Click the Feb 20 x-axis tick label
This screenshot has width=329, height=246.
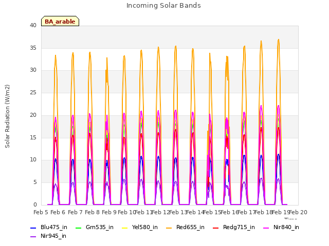(298, 212)
